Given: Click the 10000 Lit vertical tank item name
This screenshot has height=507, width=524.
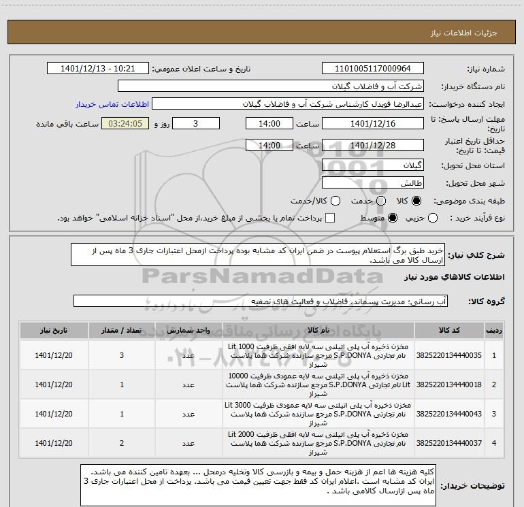Looking at the screenshot, I should [318, 385].
